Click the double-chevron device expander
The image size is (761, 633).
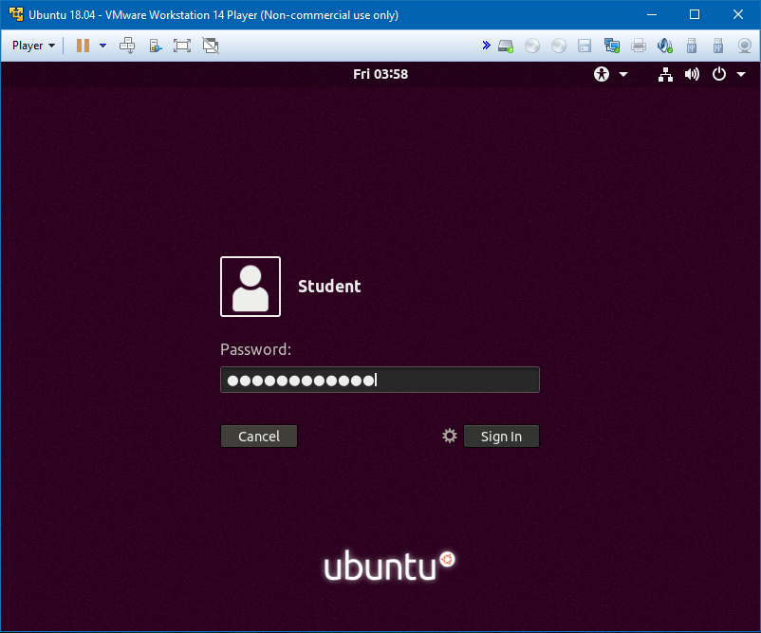486,46
